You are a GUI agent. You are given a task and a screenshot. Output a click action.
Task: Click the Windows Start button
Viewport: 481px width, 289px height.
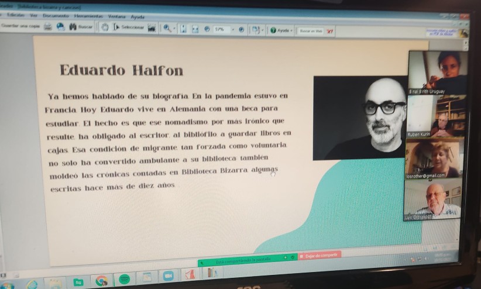(x=7, y=285)
